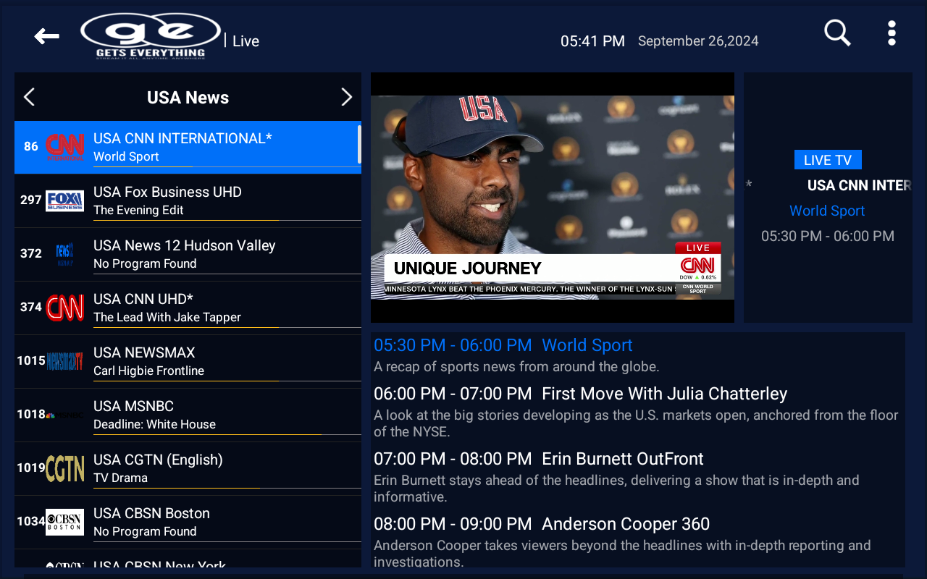Click channel number 1015
Image resolution: width=927 pixels, height=579 pixels.
31,361
